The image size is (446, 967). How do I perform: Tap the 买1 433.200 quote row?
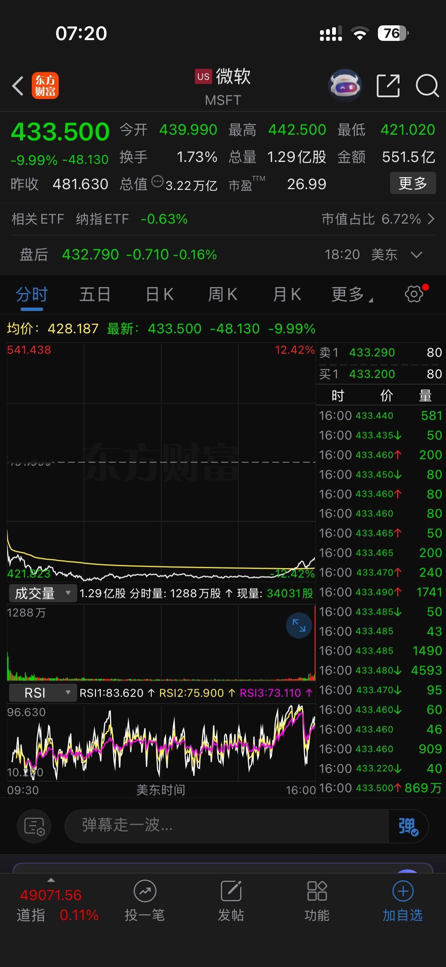click(x=381, y=374)
